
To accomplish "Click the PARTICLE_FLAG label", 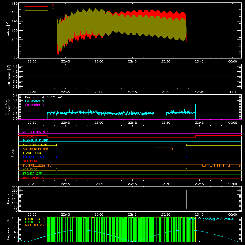I will pyautogui.click(x=34, y=165).
